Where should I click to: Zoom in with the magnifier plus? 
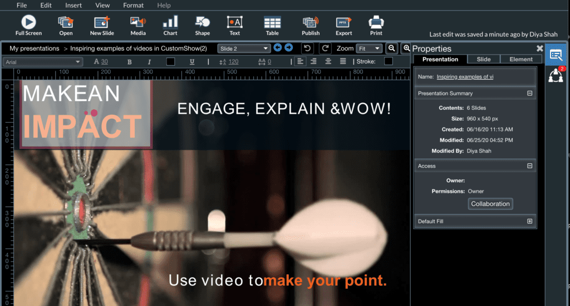[x=406, y=48]
